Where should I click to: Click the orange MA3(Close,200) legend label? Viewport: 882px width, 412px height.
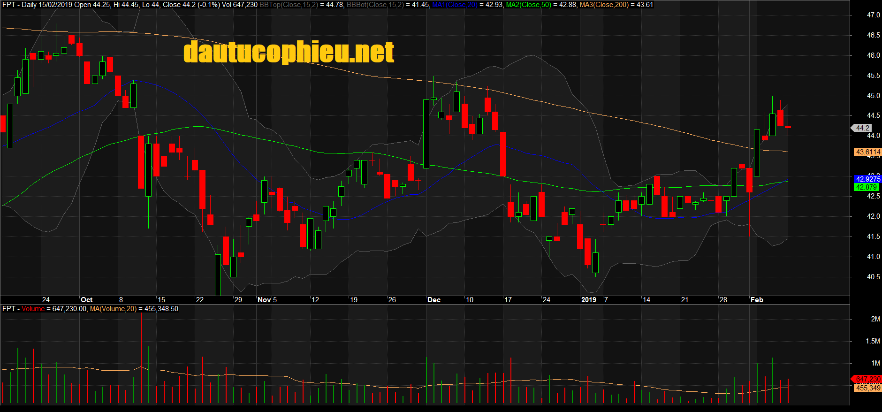tap(604, 5)
